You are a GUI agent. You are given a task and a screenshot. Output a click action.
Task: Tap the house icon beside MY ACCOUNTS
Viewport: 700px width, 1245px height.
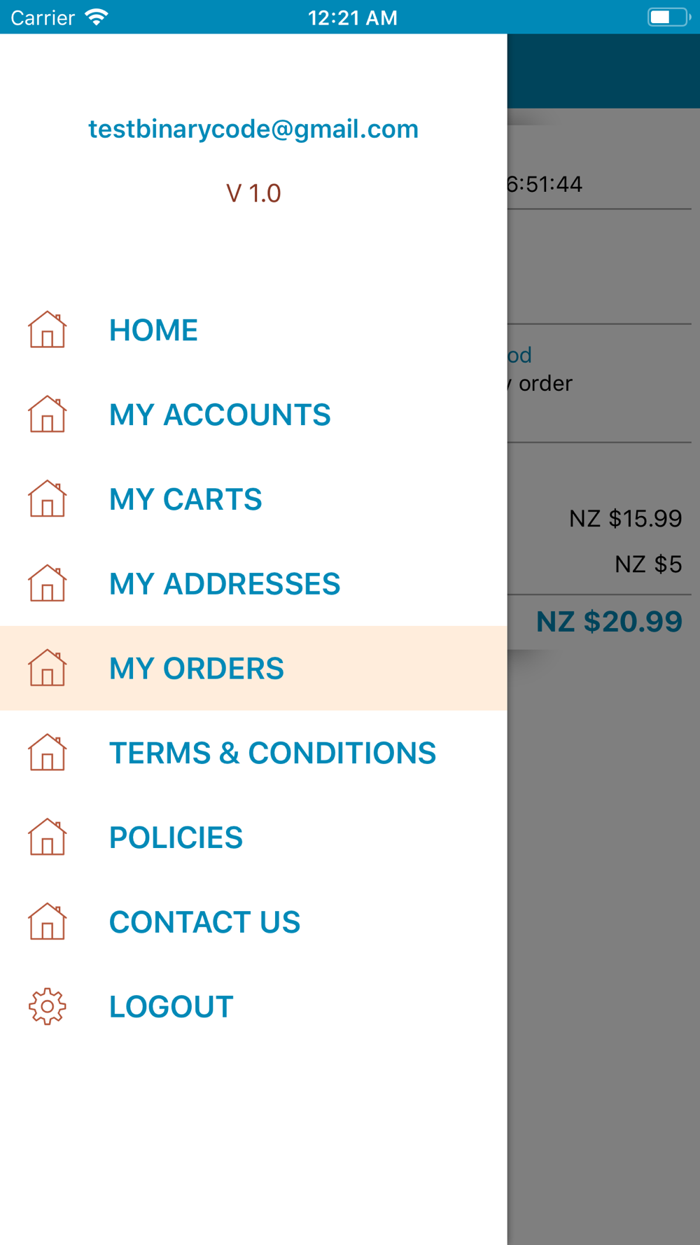tap(47, 415)
